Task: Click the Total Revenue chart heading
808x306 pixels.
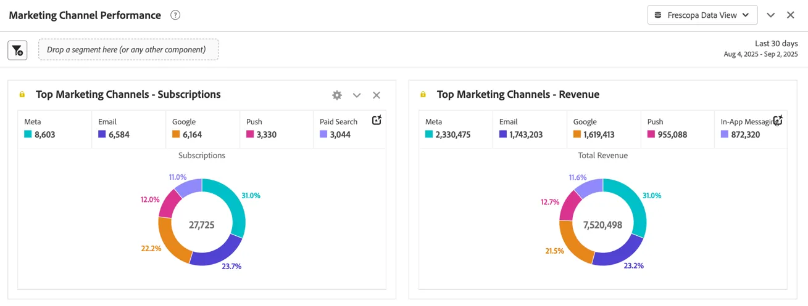Action: pos(603,156)
